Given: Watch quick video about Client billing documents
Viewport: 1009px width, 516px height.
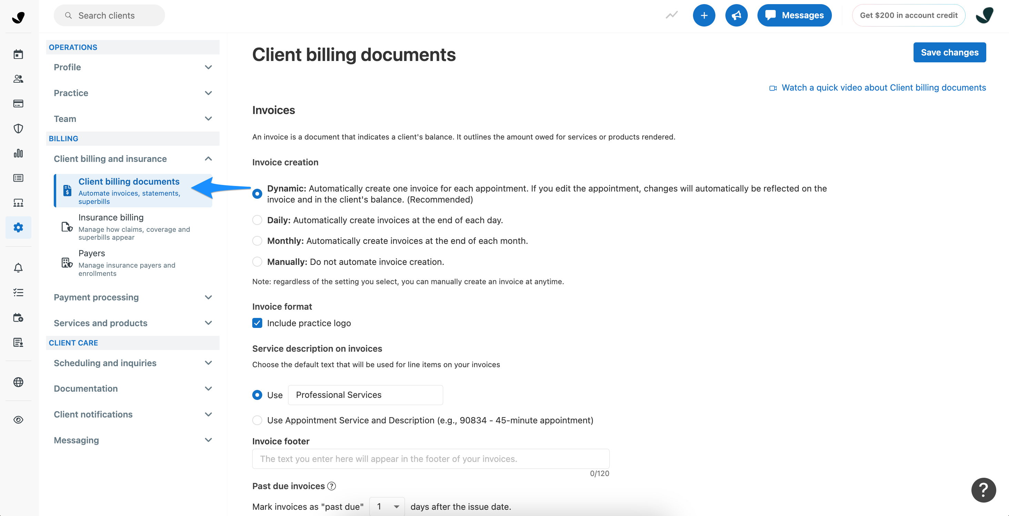Looking at the screenshot, I should pos(883,88).
